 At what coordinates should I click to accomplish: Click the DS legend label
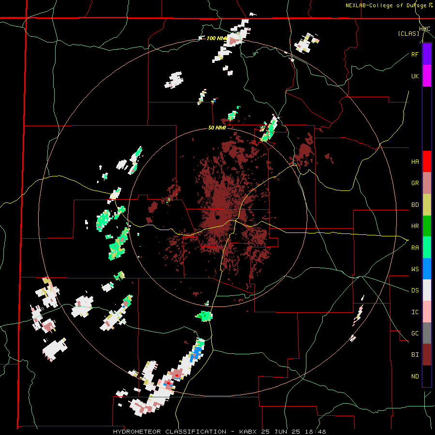[415, 290]
